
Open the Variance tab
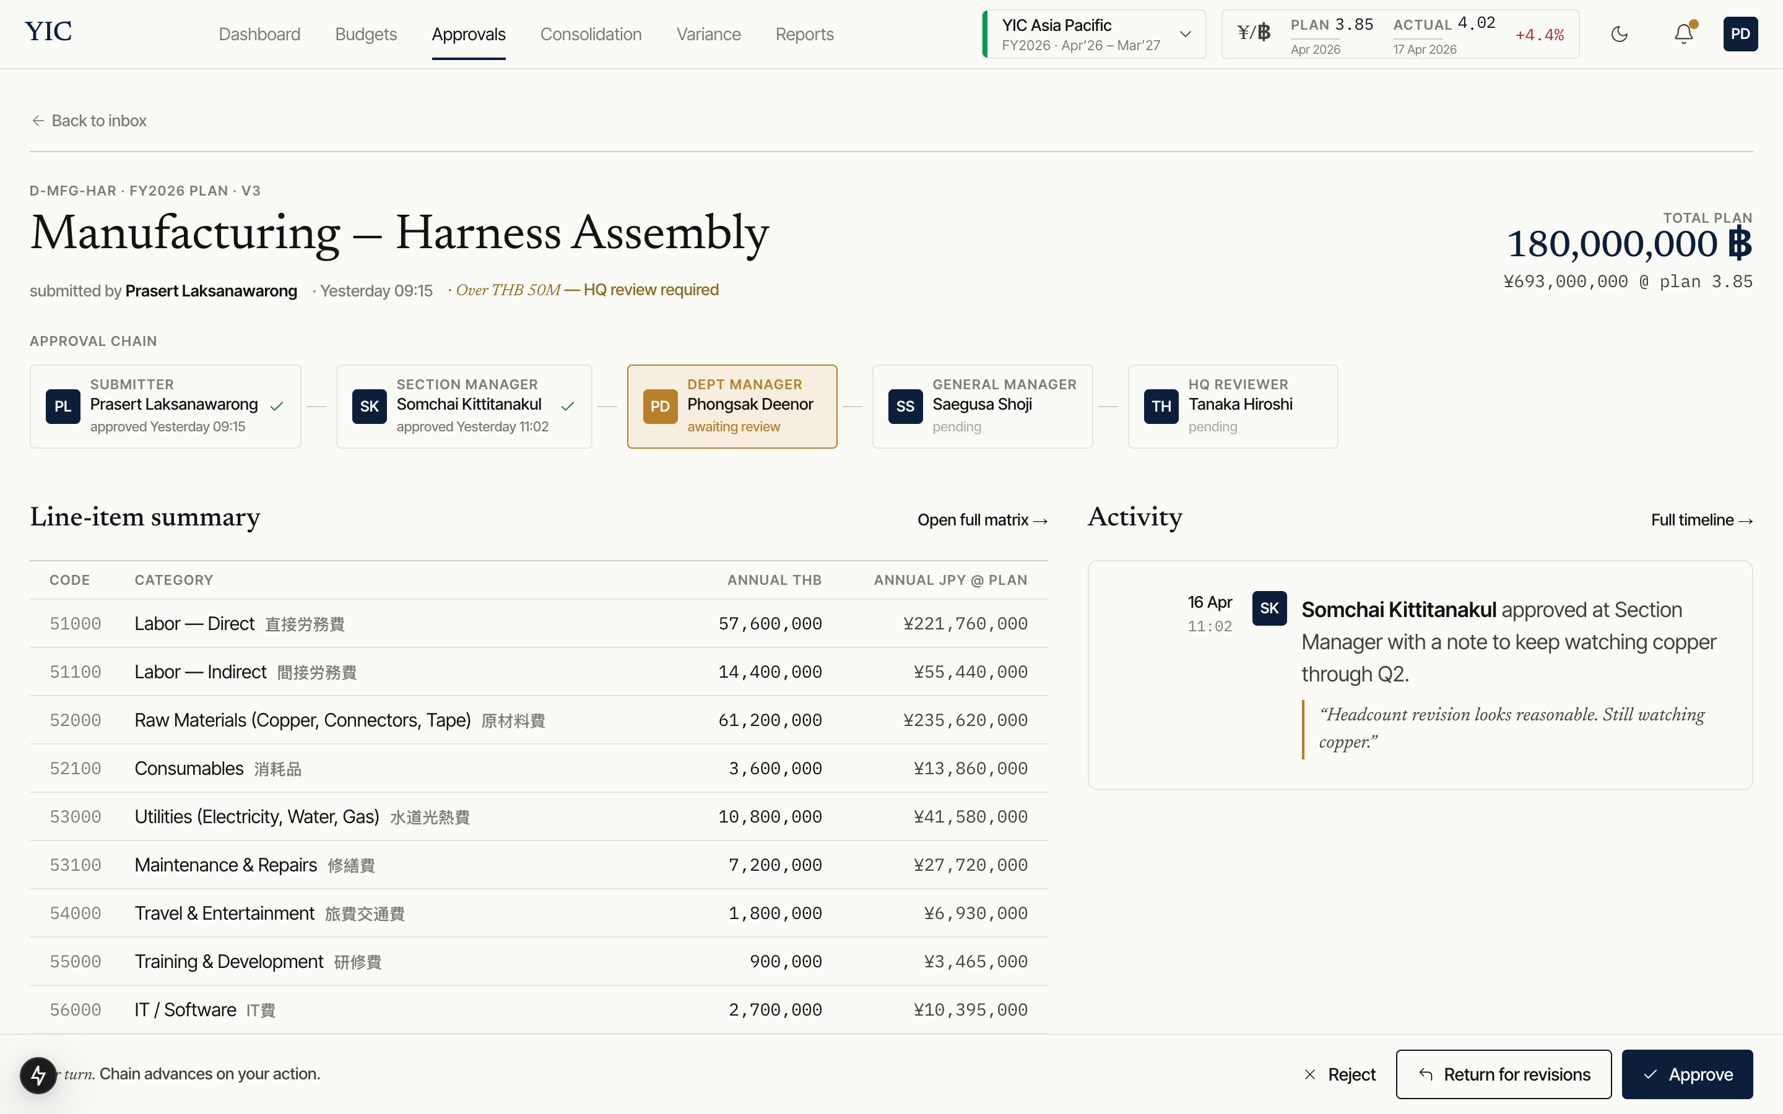(x=708, y=35)
